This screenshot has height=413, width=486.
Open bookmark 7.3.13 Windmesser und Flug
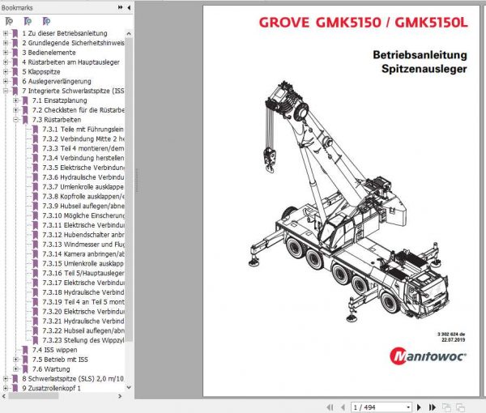pos(83,245)
